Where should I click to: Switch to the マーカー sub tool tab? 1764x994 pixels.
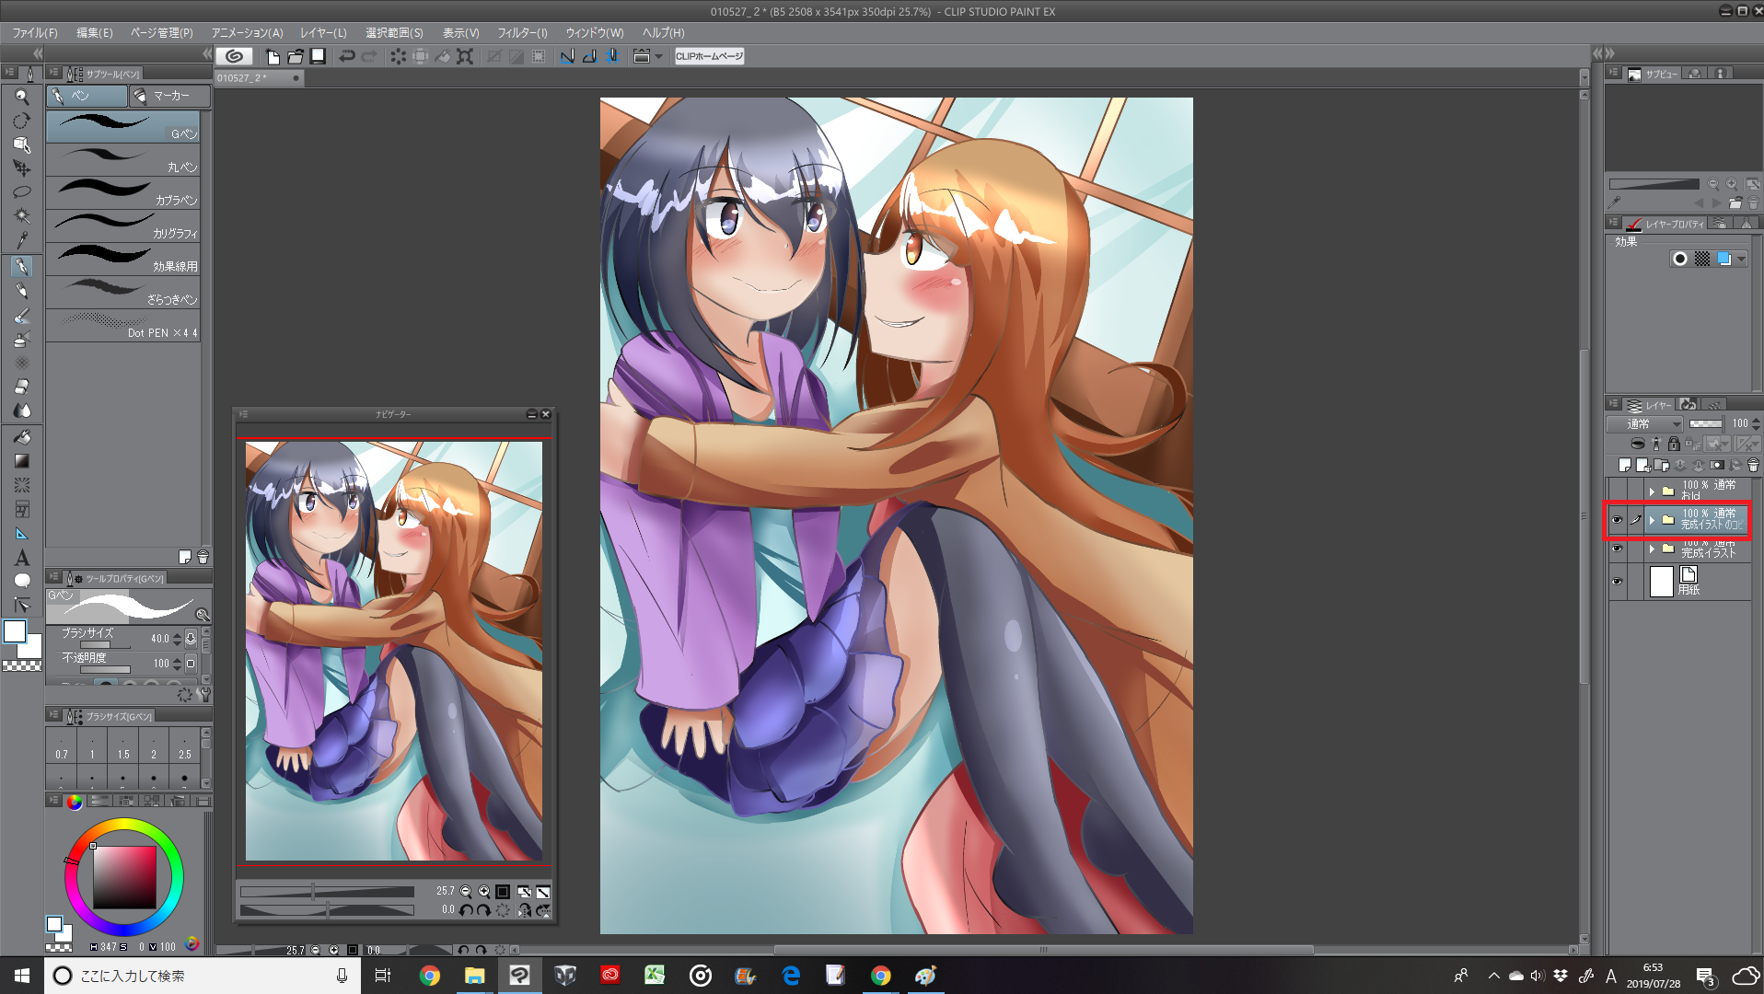[169, 96]
